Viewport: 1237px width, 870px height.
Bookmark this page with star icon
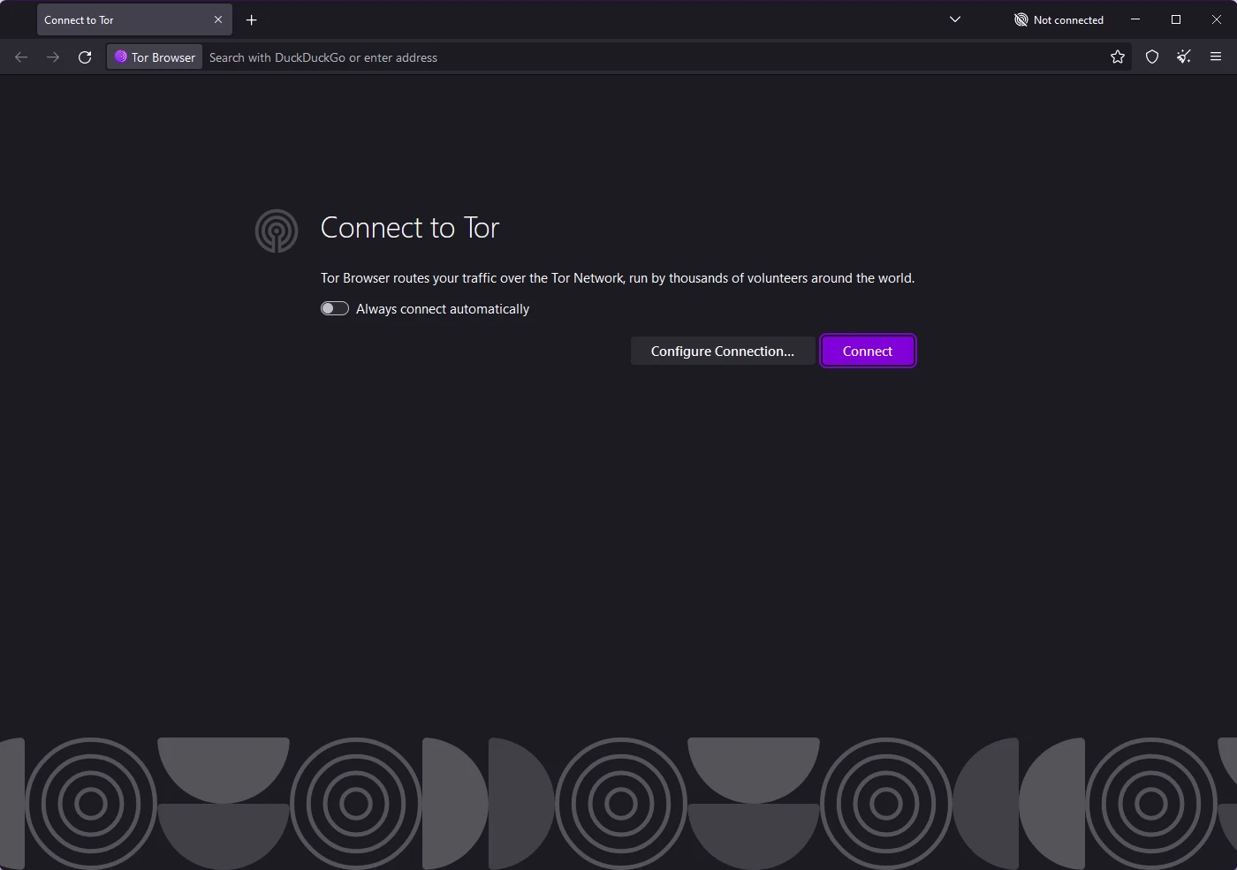point(1118,57)
